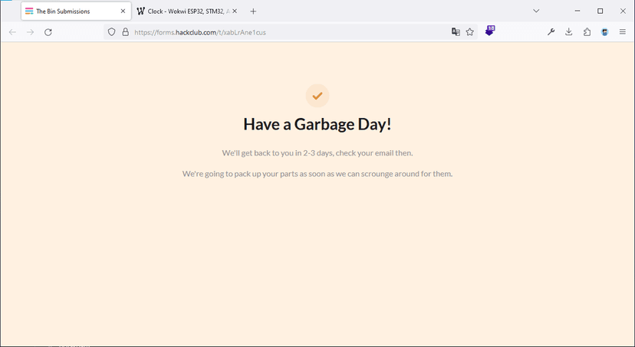Reload the current page
Screen dimensions: 635x347
tap(48, 32)
